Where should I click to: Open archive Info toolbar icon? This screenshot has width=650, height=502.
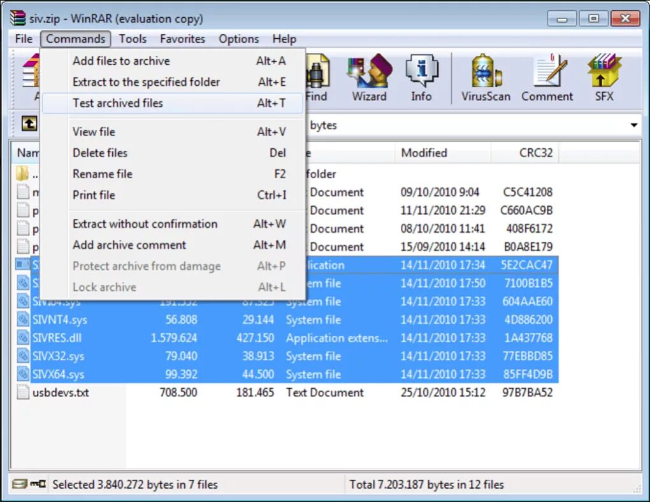[421, 78]
